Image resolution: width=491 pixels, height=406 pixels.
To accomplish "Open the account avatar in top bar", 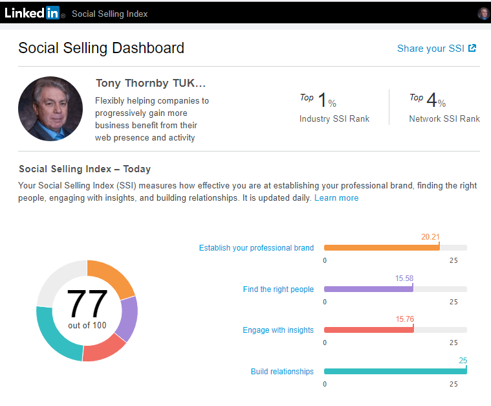I will pos(483,14).
